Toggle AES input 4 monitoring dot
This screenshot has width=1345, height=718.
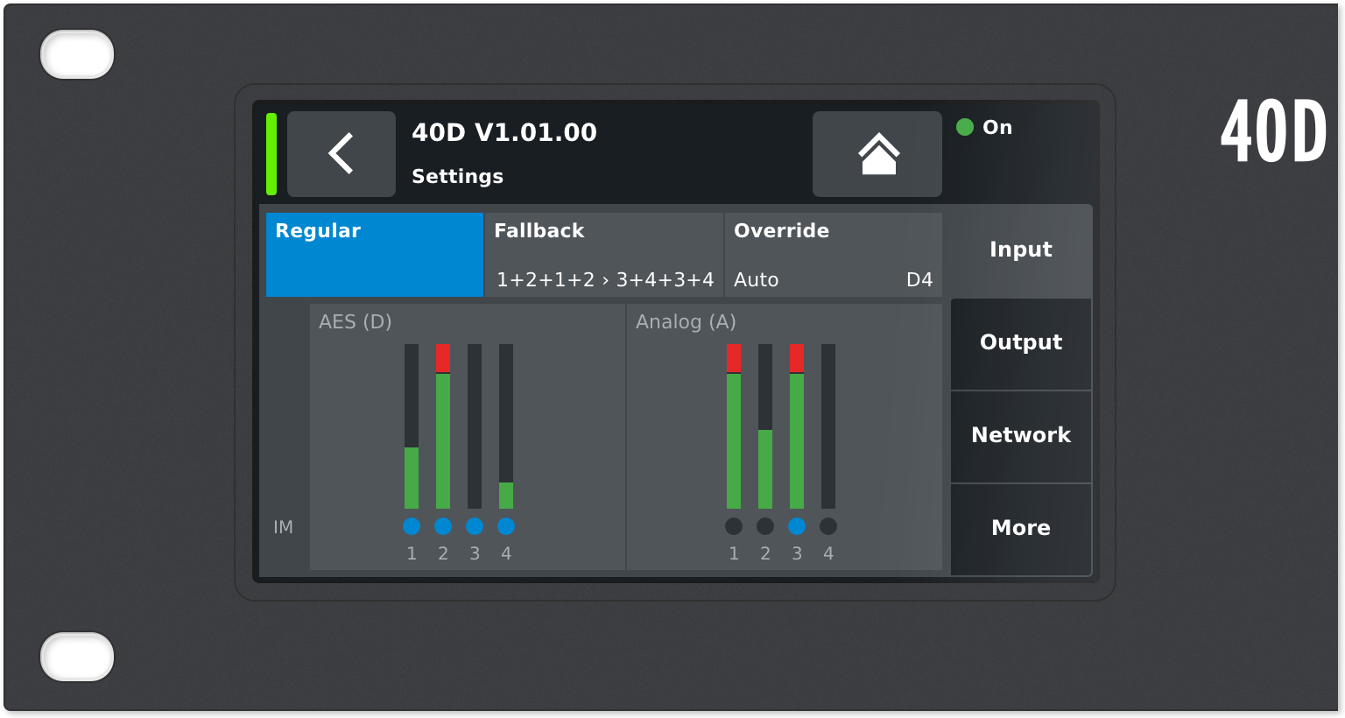(506, 526)
